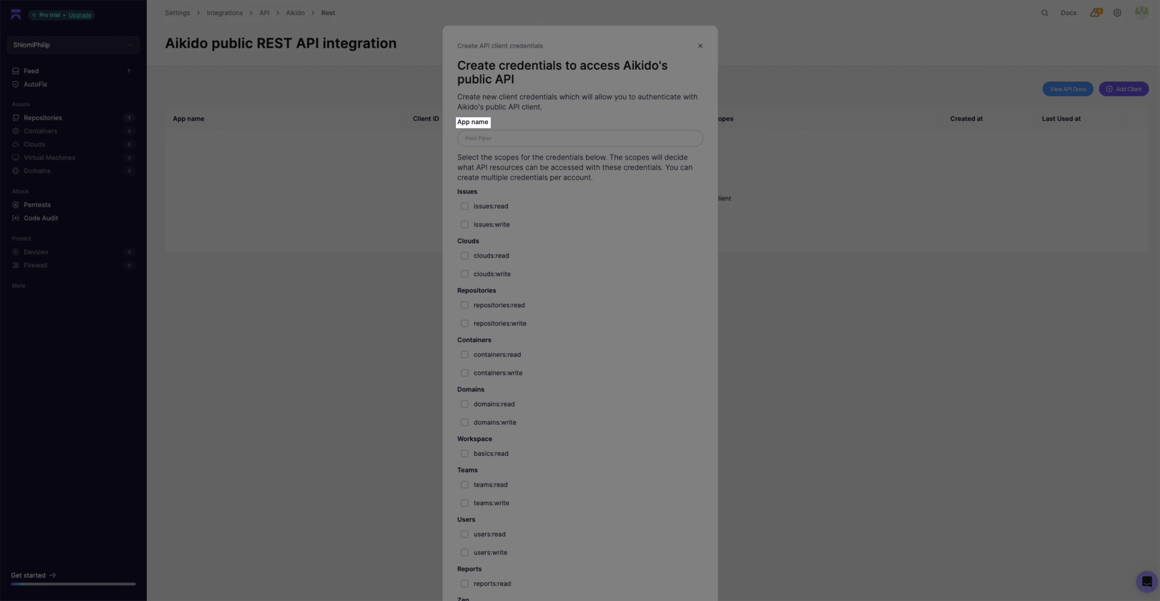Tick the teams:write checkbox
This screenshot has height=601, width=1160.
coord(465,503)
